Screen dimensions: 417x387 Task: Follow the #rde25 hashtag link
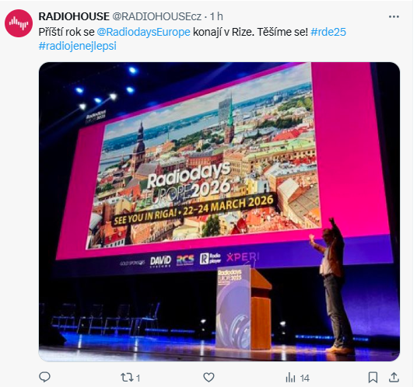pyautogui.click(x=328, y=32)
